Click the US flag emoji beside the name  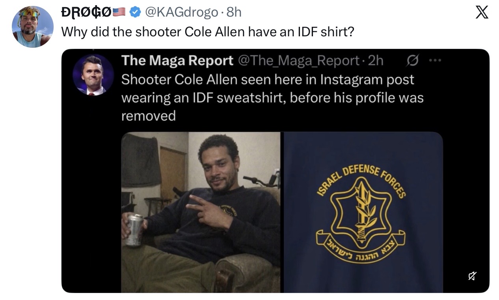(119, 13)
